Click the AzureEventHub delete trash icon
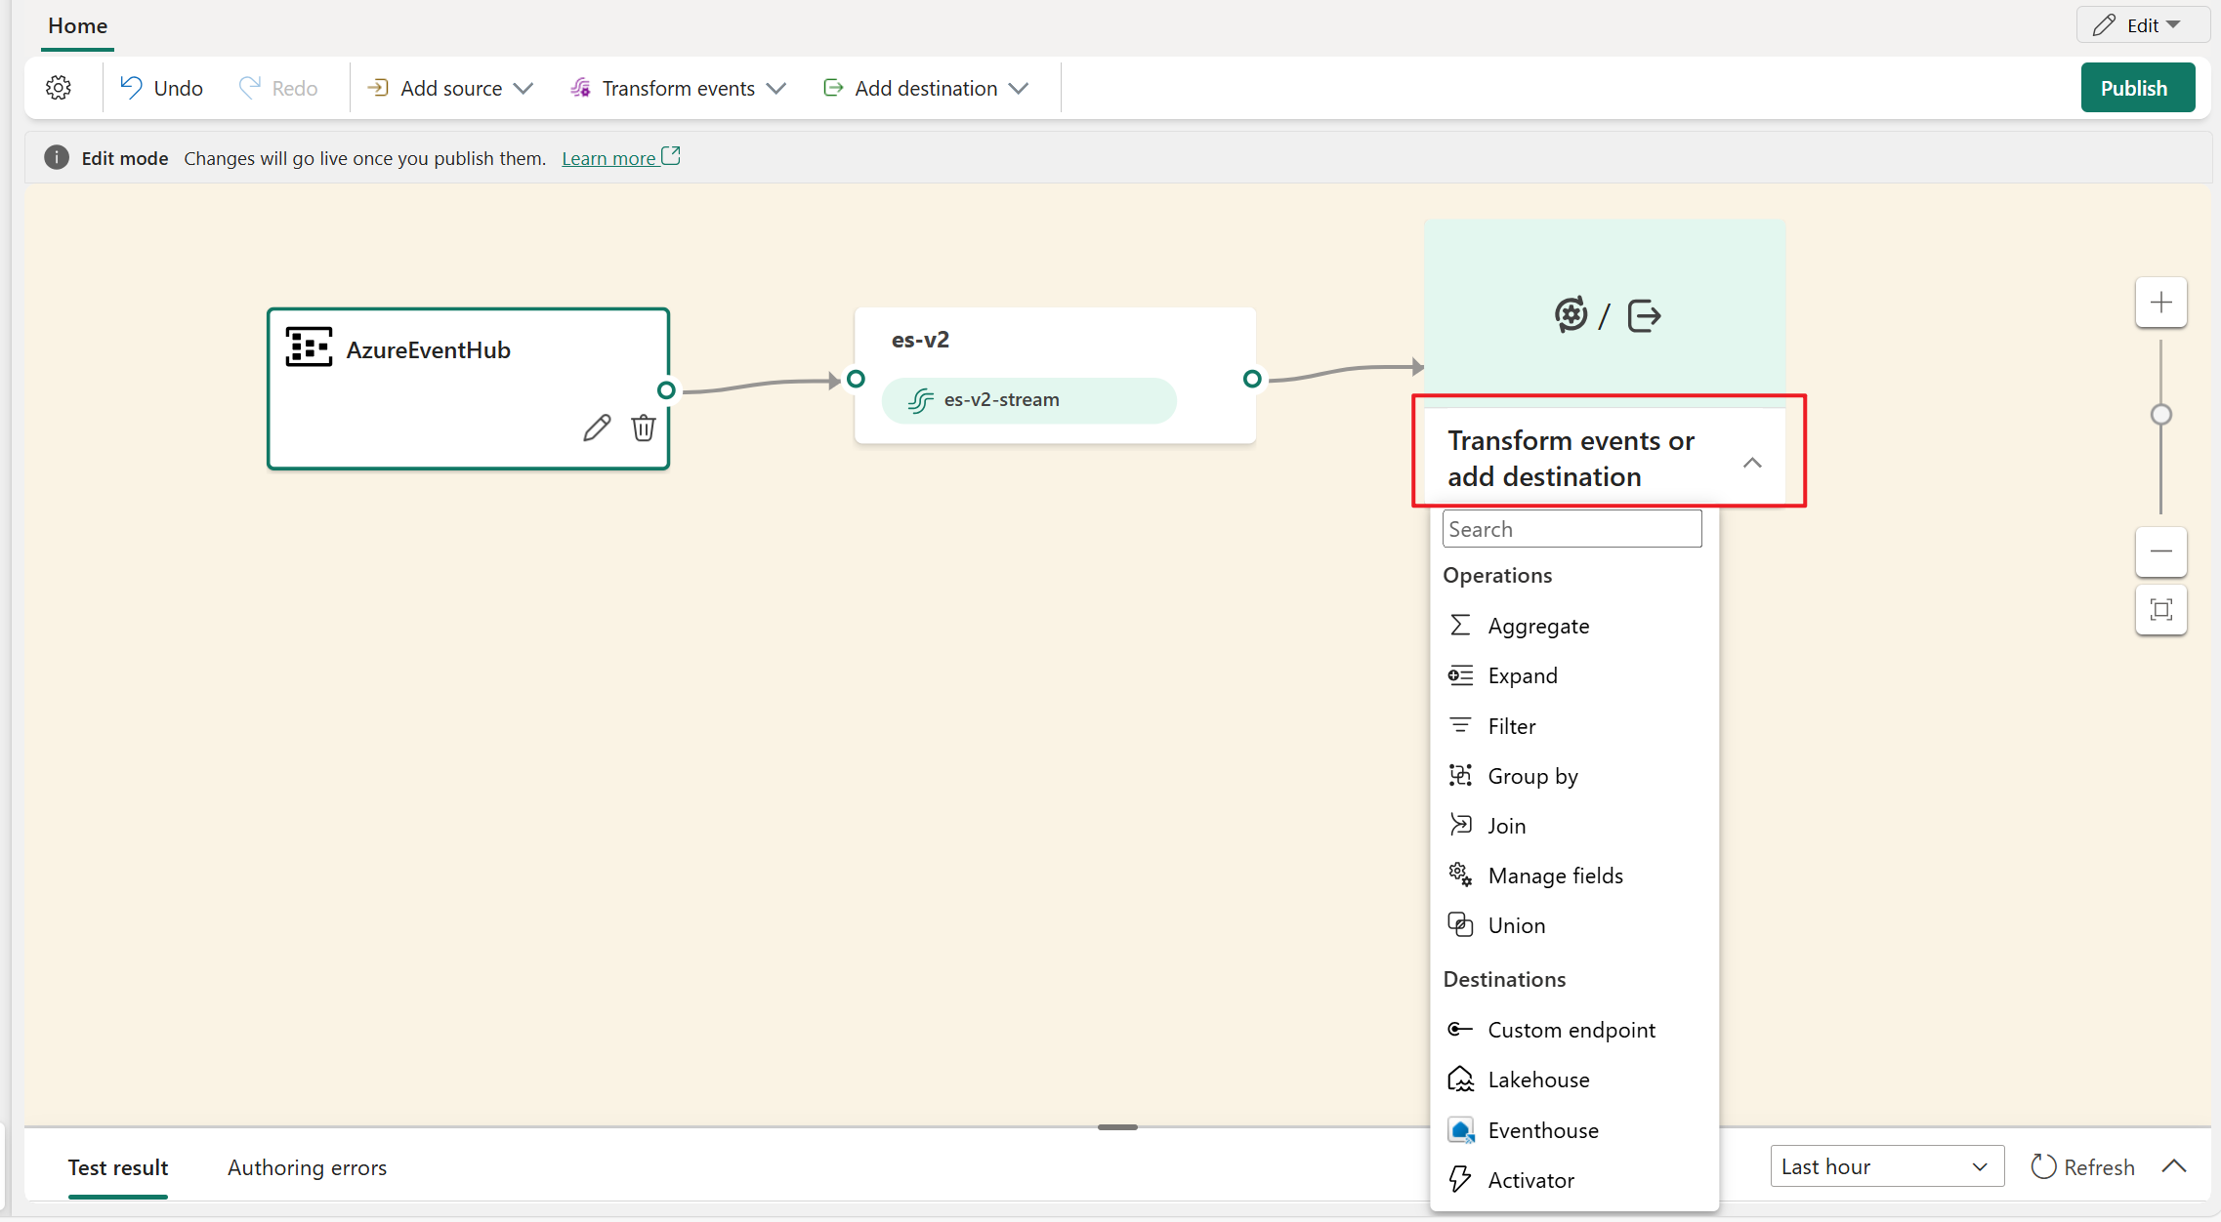This screenshot has width=2221, height=1222. [643, 428]
